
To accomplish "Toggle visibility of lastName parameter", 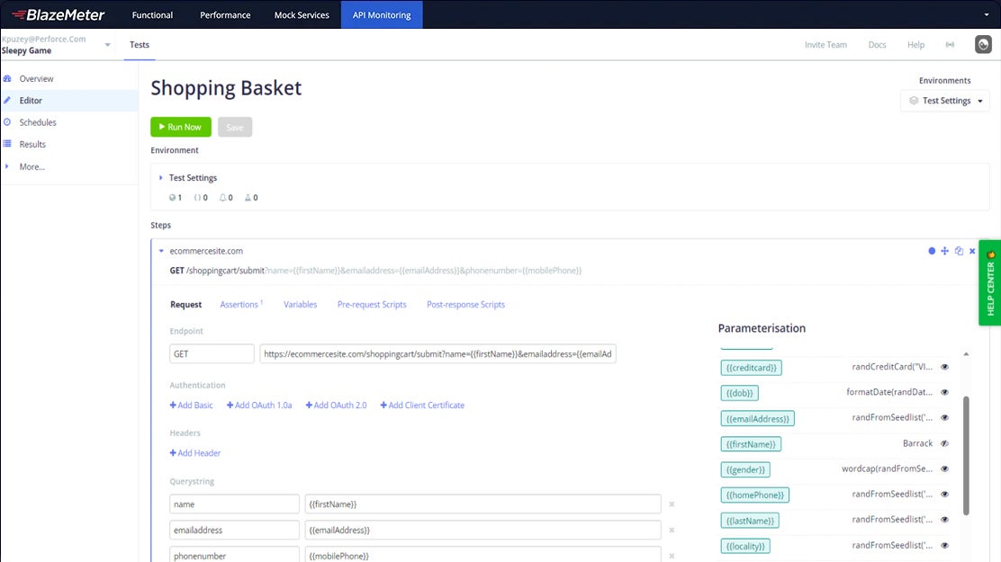I will coord(945,520).
